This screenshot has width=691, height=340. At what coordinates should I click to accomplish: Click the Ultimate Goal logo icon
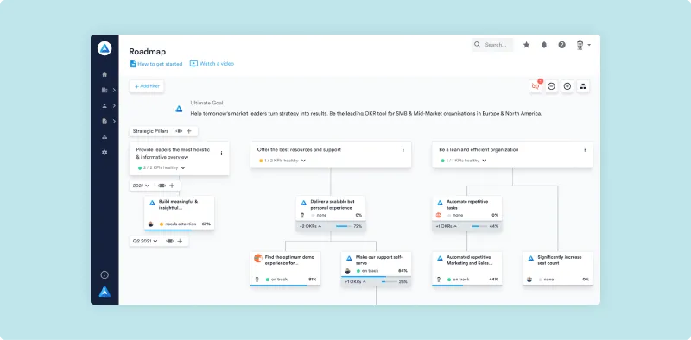[x=179, y=109]
